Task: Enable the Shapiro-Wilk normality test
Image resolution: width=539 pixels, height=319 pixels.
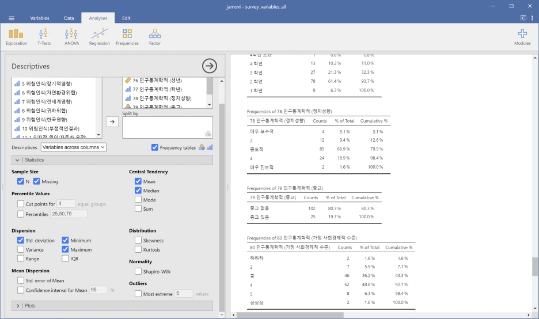Action: point(138,271)
